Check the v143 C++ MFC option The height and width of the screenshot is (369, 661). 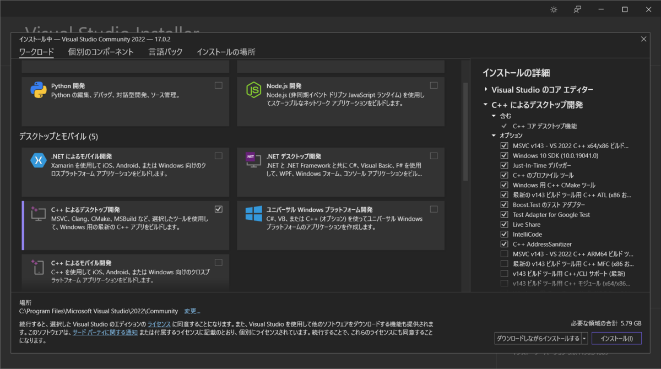click(x=504, y=264)
